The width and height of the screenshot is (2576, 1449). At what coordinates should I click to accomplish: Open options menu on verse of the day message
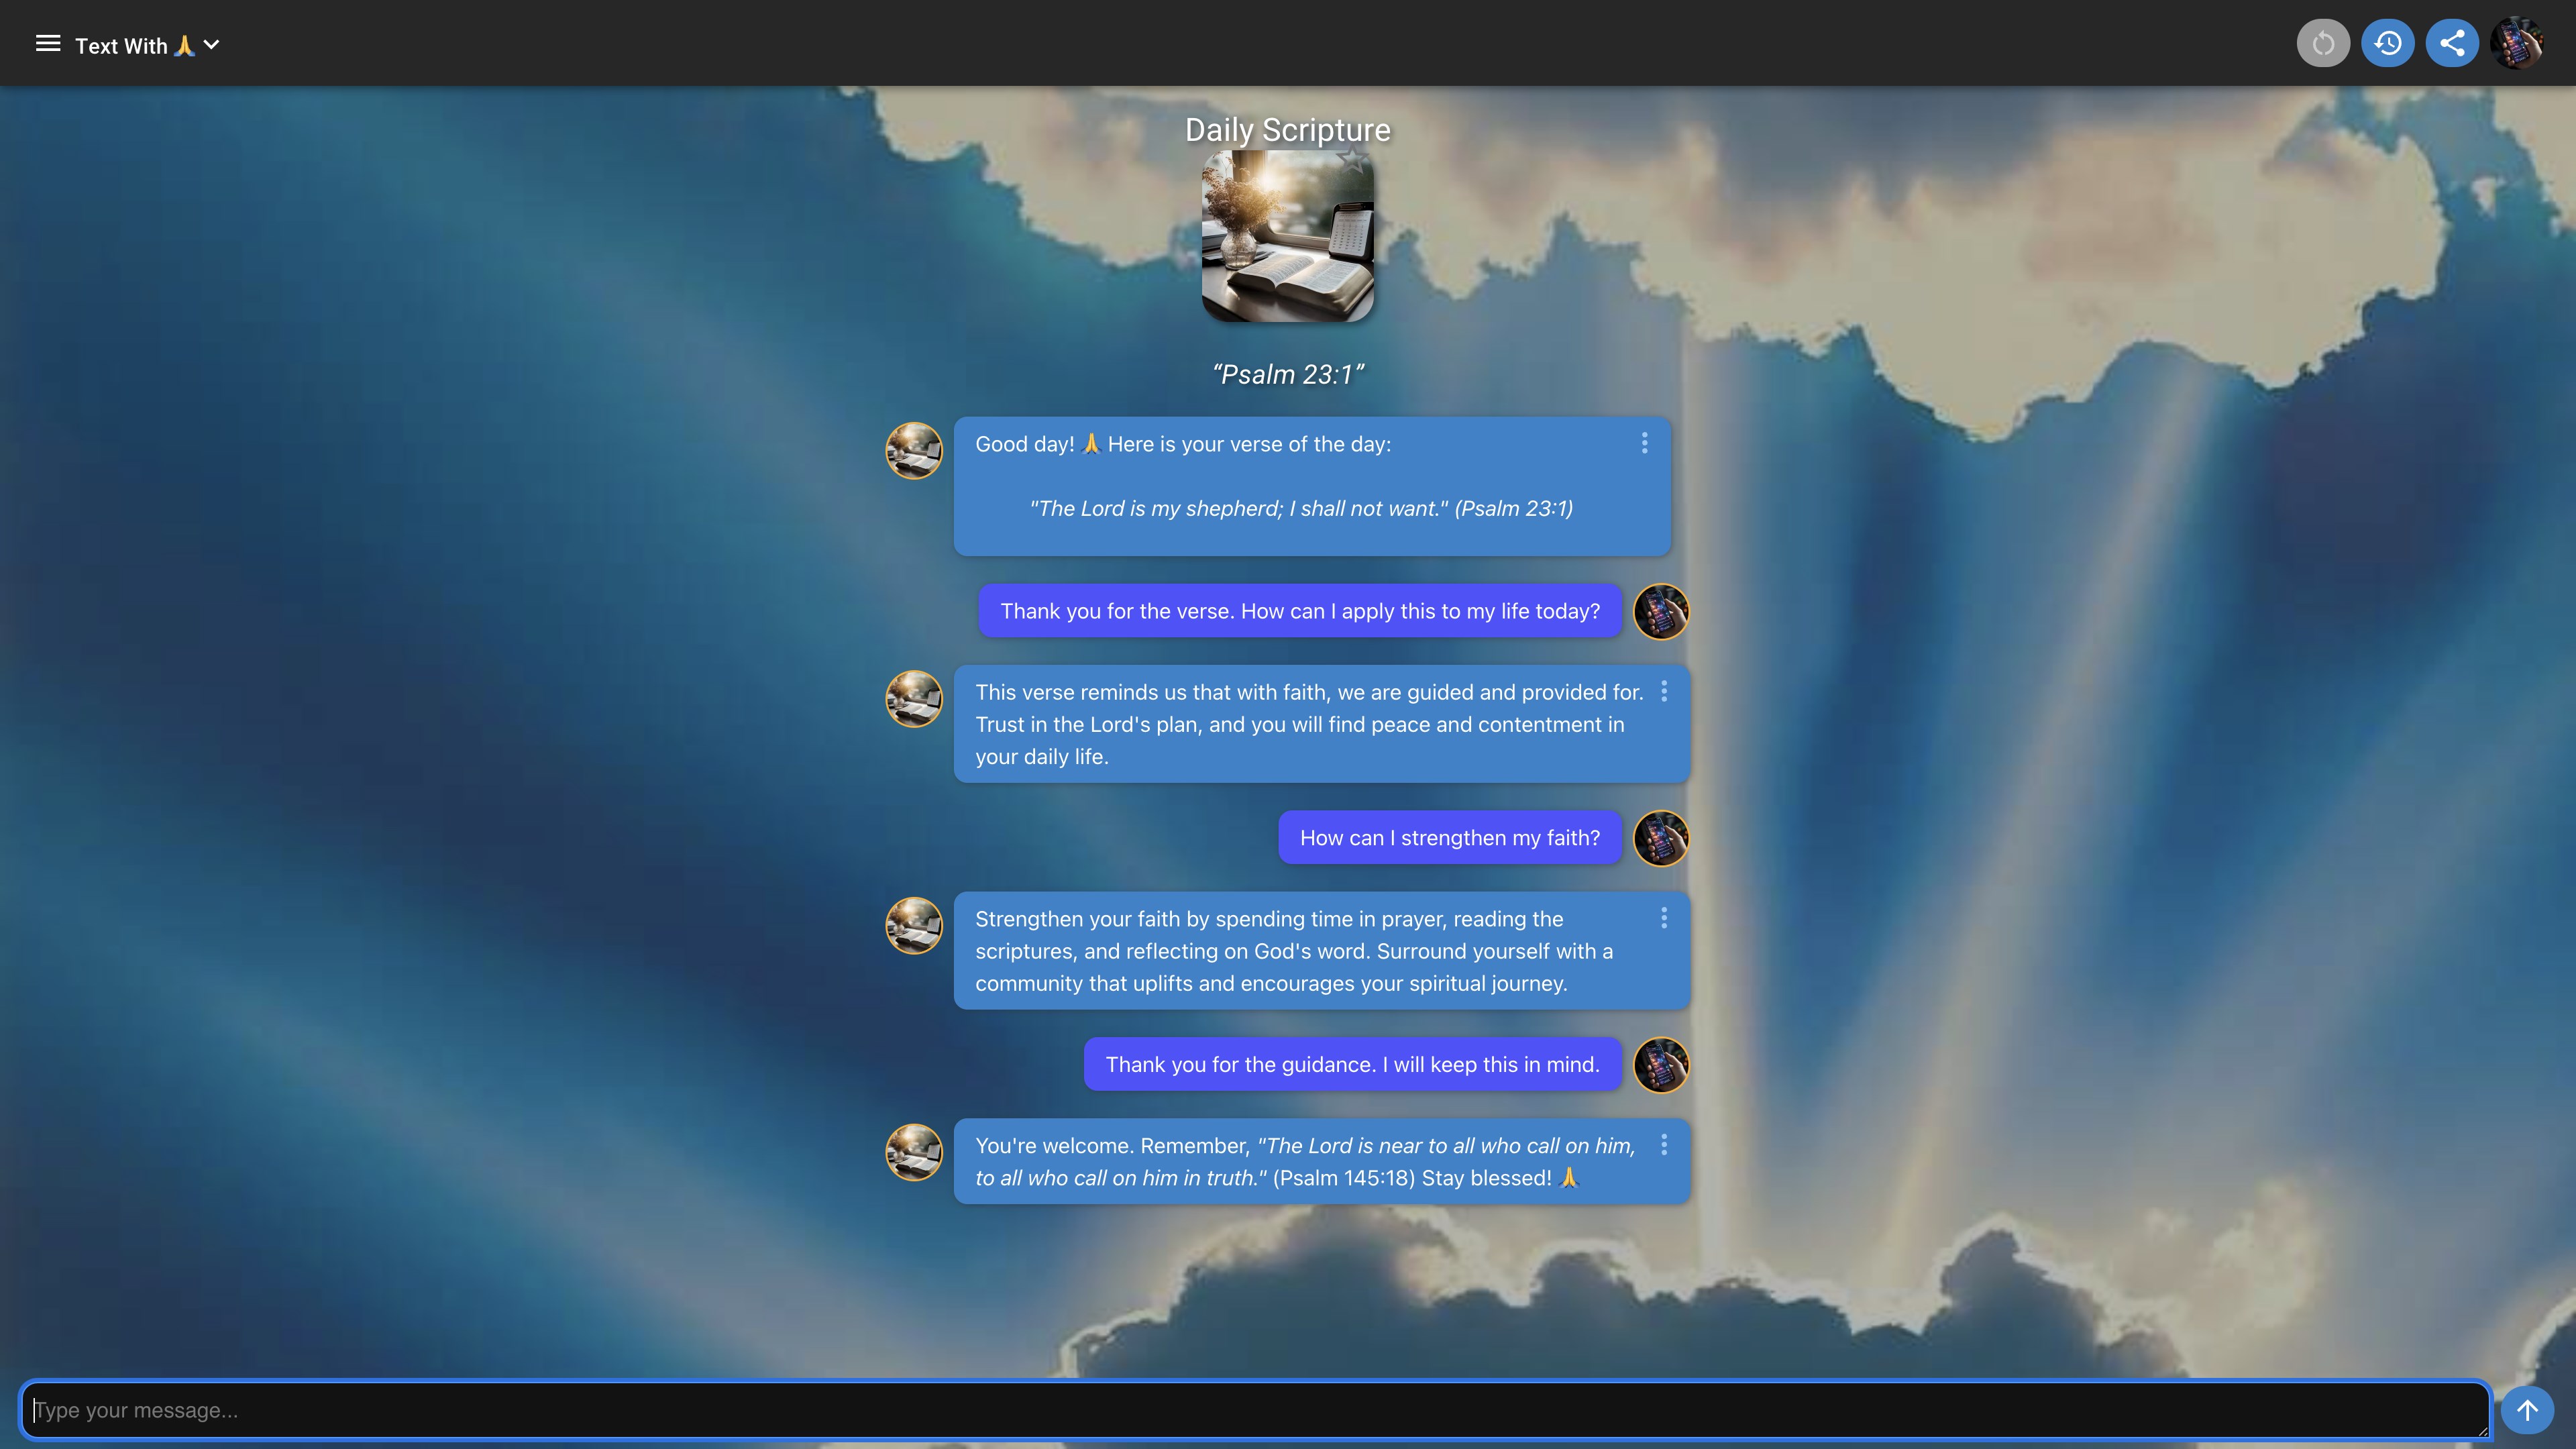pyautogui.click(x=1644, y=443)
